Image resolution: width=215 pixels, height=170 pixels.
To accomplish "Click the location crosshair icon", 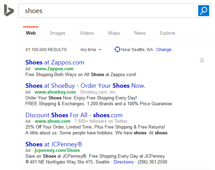I will pyautogui.click(x=117, y=49).
